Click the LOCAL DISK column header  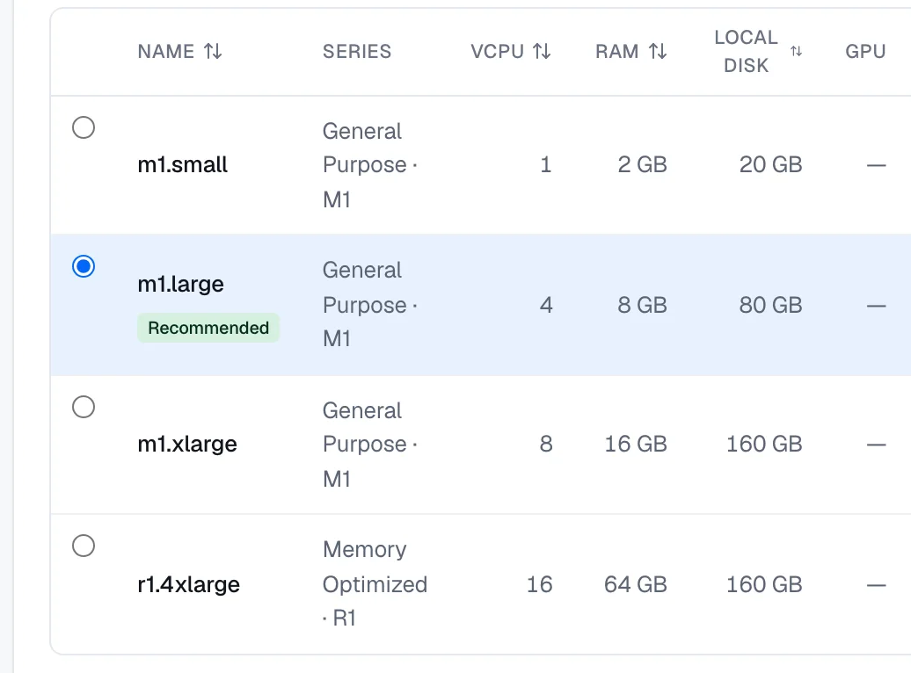[x=746, y=51]
